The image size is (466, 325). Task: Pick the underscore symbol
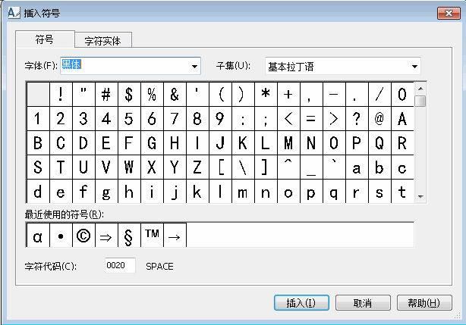(311, 167)
